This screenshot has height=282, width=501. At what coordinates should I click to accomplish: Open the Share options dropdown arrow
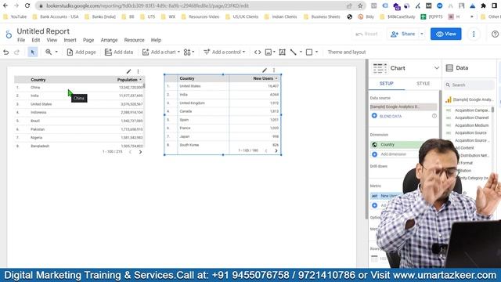pyautogui.click(x=422, y=34)
